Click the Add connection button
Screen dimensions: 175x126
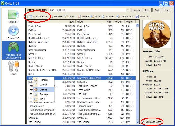pos(157,10)
